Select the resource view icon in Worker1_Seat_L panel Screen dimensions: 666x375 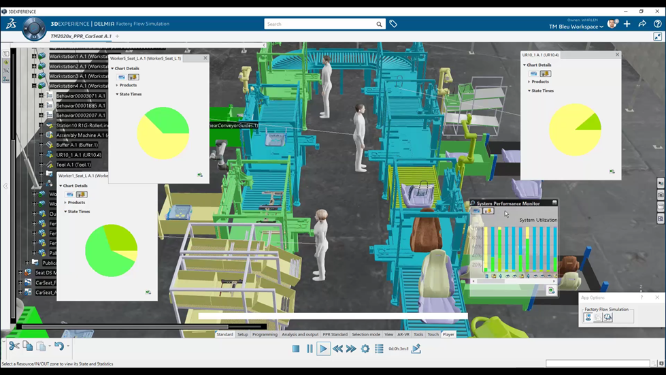pos(82,194)
